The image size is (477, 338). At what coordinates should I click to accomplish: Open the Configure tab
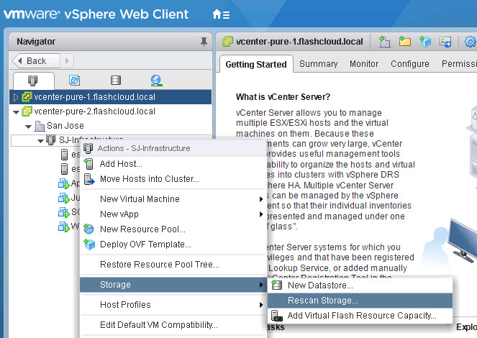[410, 64]
